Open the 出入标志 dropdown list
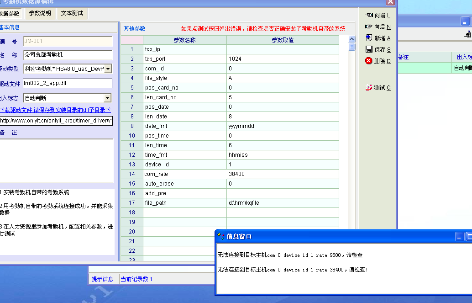Screen dimensions: 472x303 pos(108,98)
